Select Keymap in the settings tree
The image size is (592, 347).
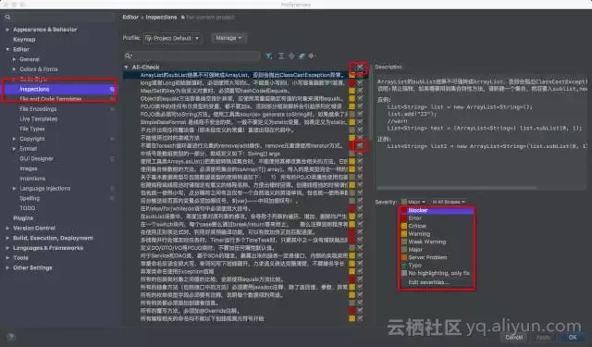pyautogui.click(x=24, y=39)
